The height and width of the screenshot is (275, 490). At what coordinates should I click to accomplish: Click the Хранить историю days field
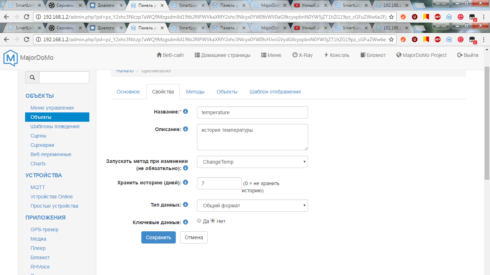pyautogui.click(x=219, y=183)
